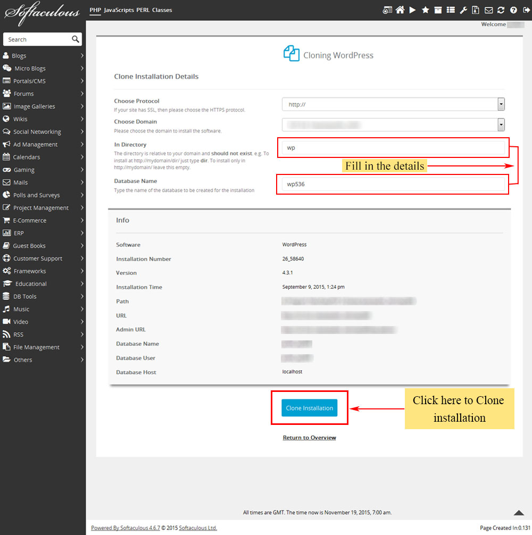Click the home icon in top toolbar
Image resolution: width=532 pixels, height=535 pixels.
tap(400, 10)
